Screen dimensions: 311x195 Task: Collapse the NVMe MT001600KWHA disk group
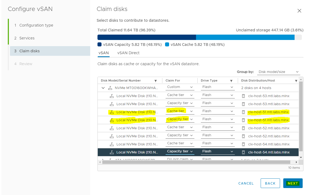tap(103, 88)
